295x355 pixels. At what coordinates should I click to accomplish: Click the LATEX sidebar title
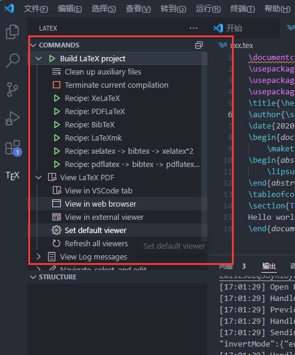(48, 28)
